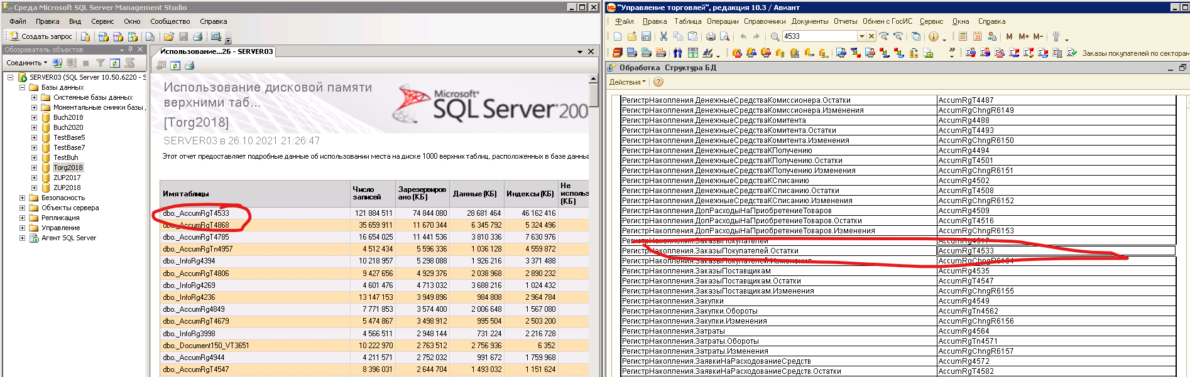Click the open file folder icon in SSMS
The height and width of the screenshot is (377, 1190).
[168, 36]
